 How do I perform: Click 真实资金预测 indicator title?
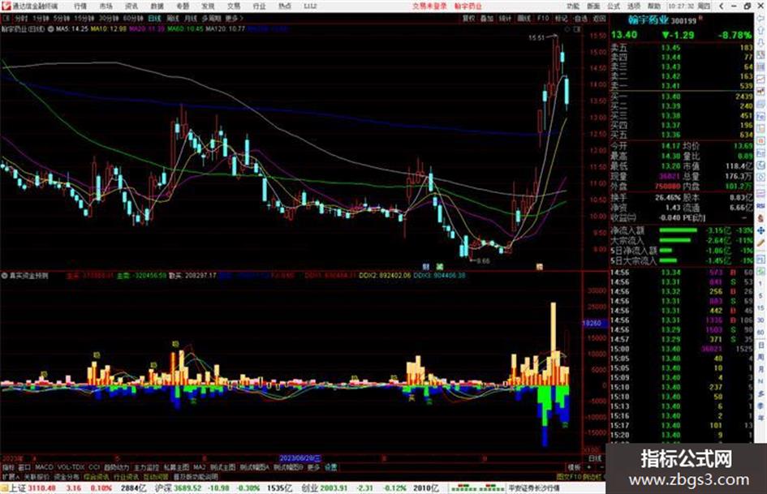pyautogui.click(x=28, y=275)
